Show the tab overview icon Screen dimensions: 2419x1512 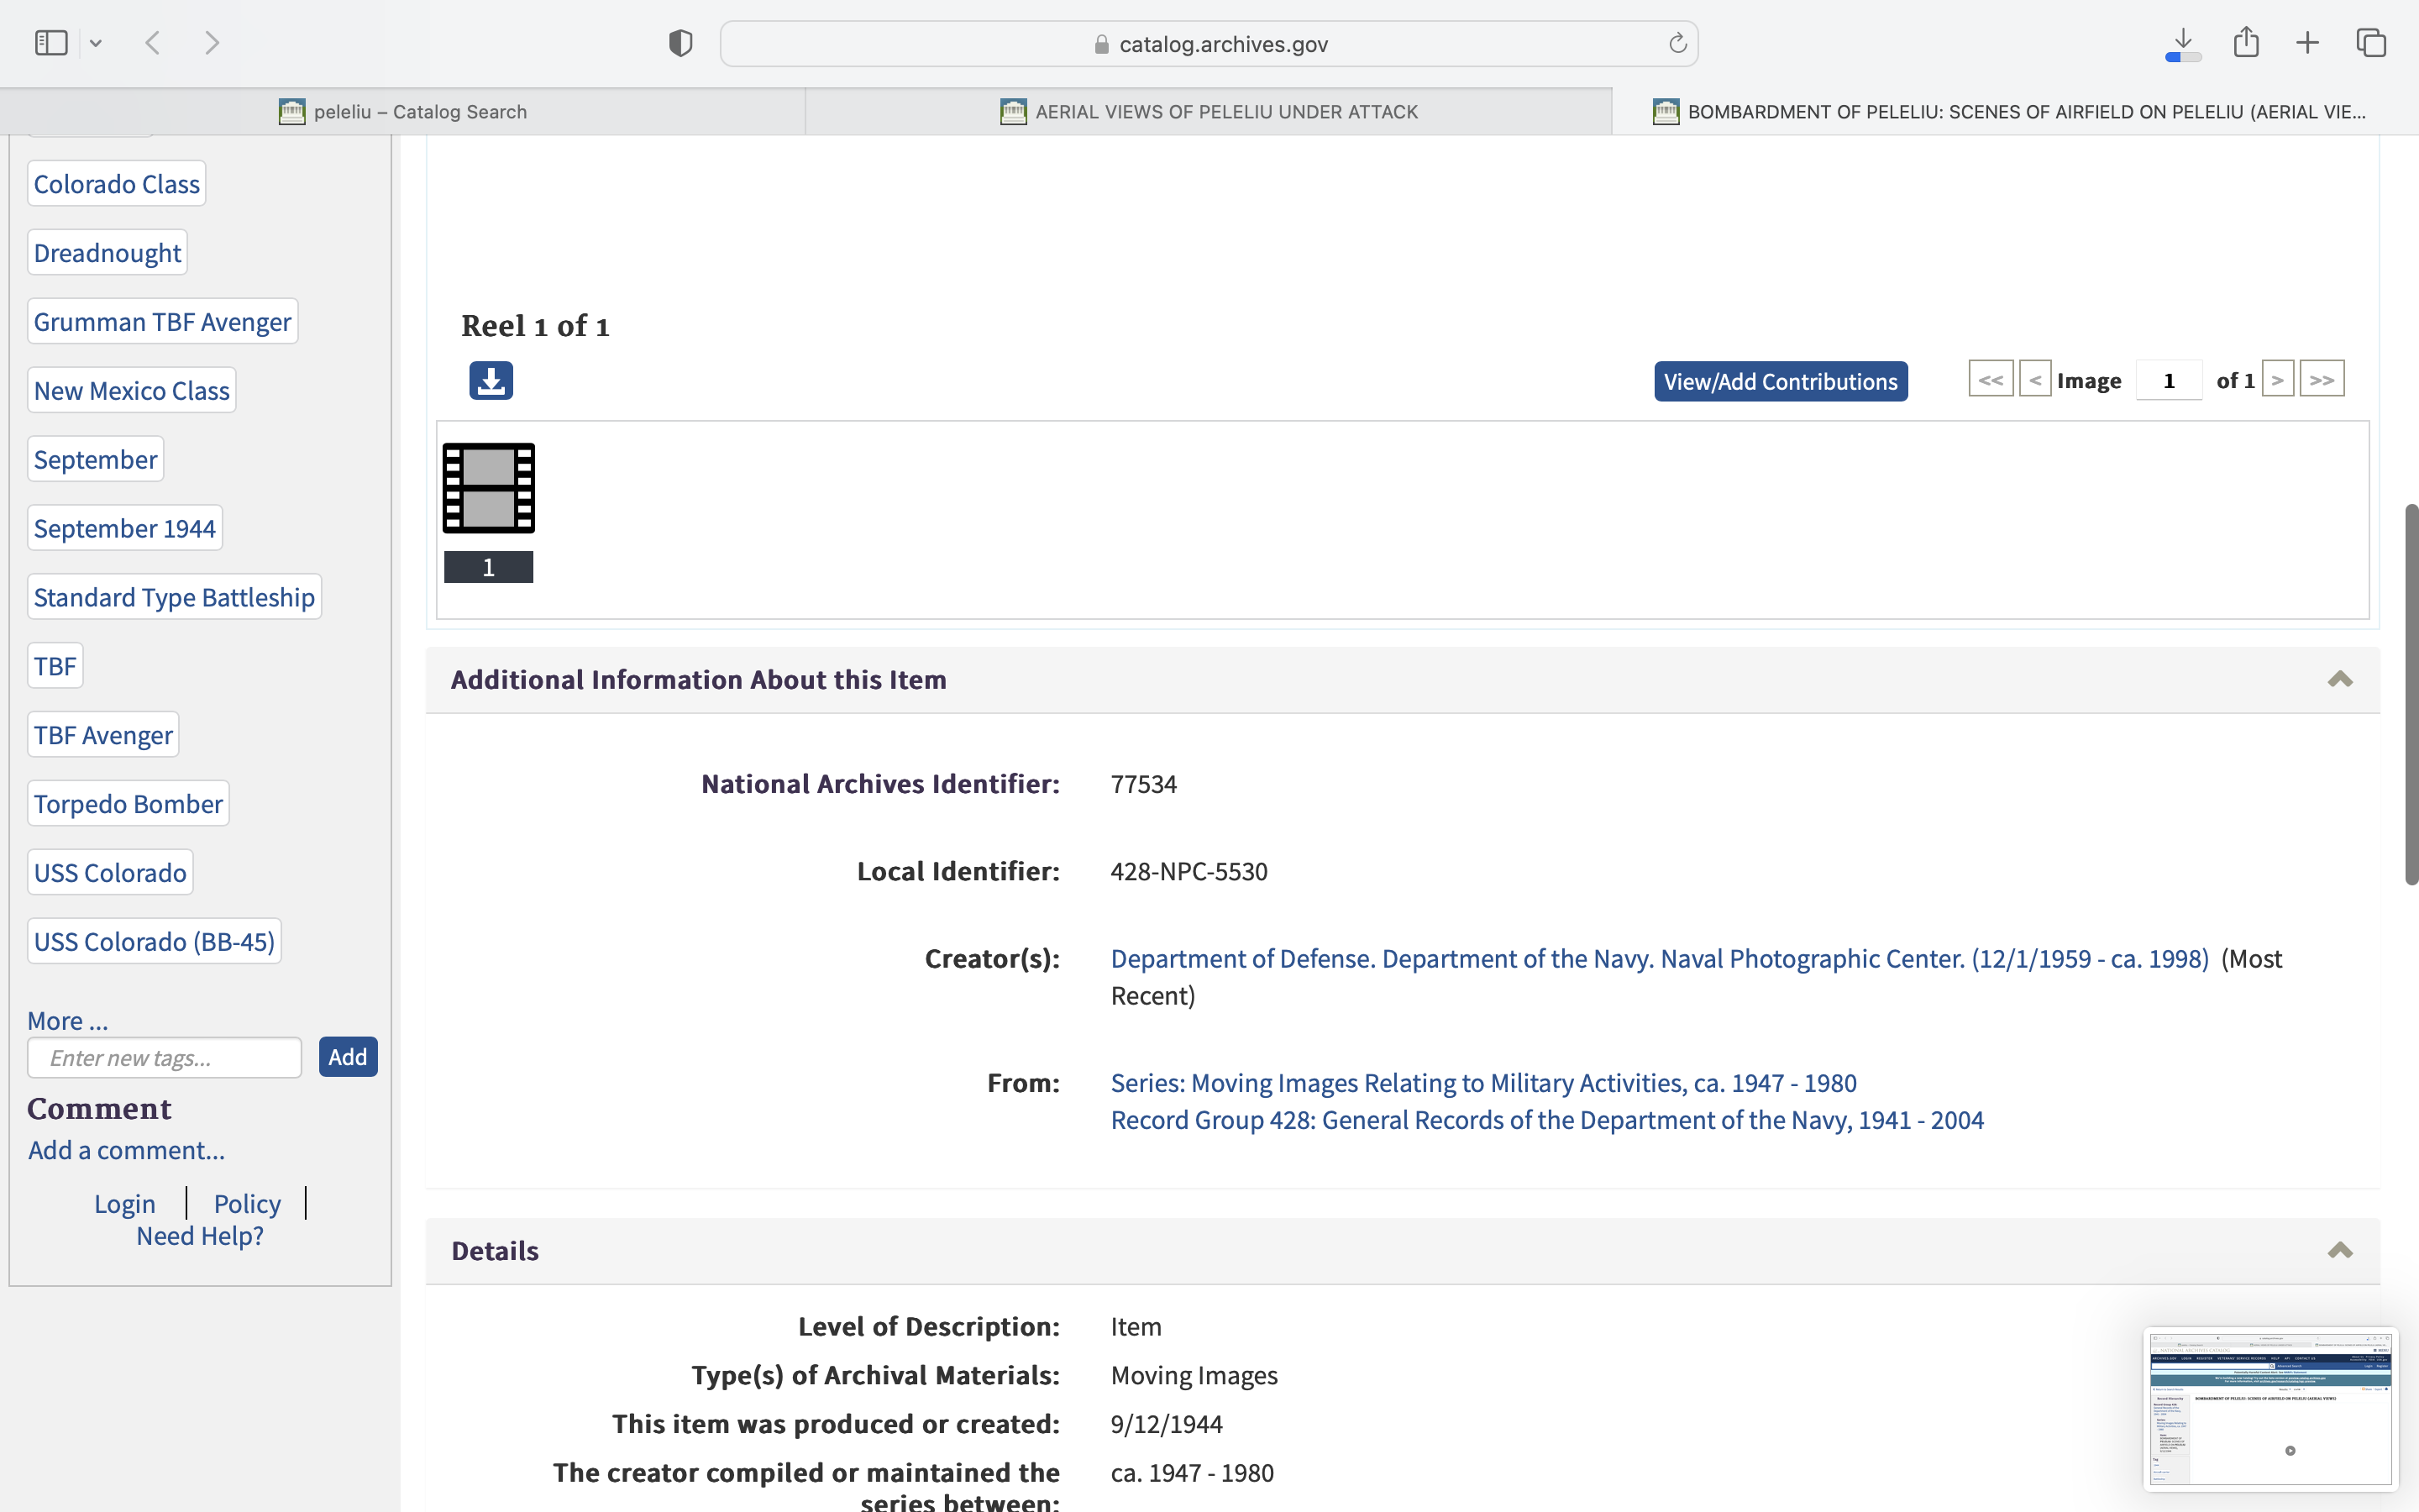[x=2371, y=43]
